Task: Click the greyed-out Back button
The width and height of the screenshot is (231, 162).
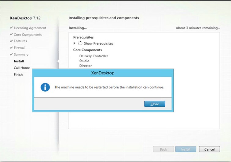Action: pyautogui.click(x=163, y=149)
